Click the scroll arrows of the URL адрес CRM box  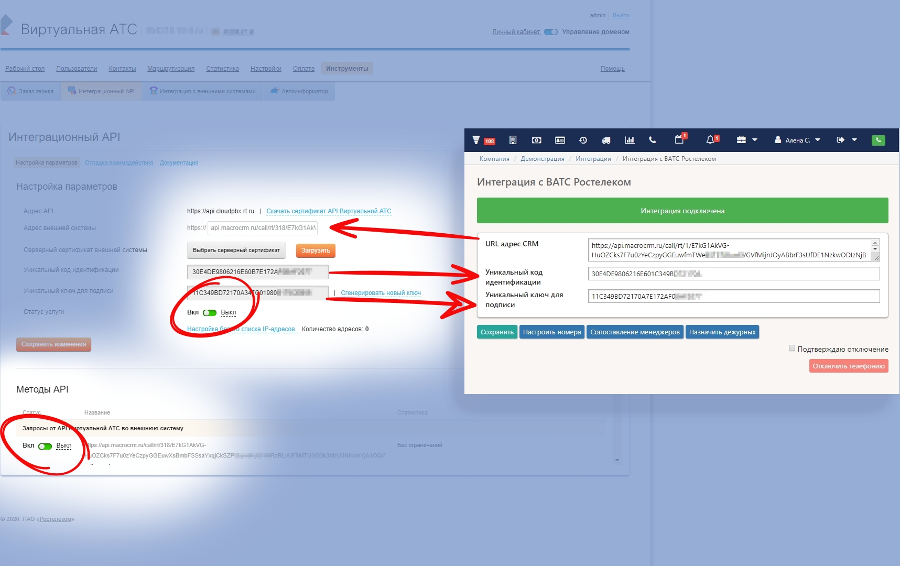pyautogui.click(x=875, y=245)
